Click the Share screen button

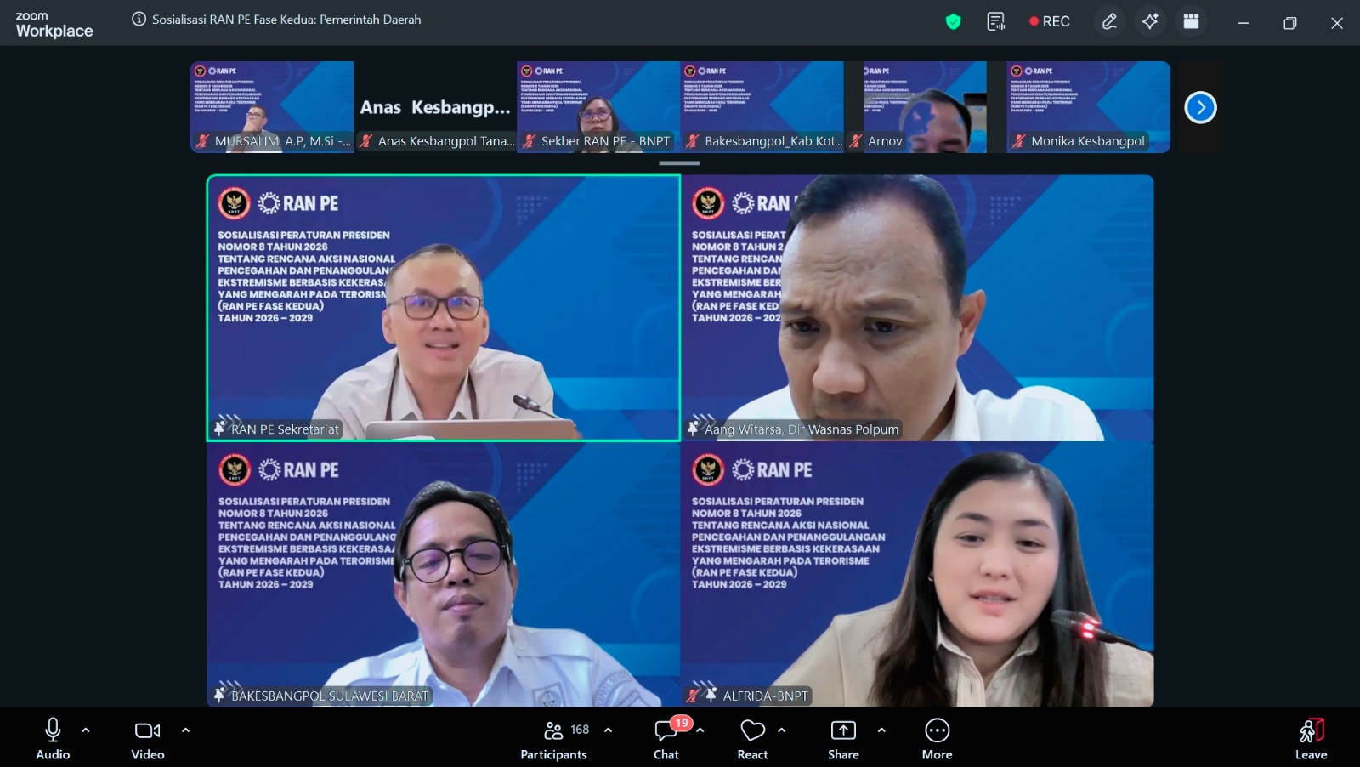843,738
